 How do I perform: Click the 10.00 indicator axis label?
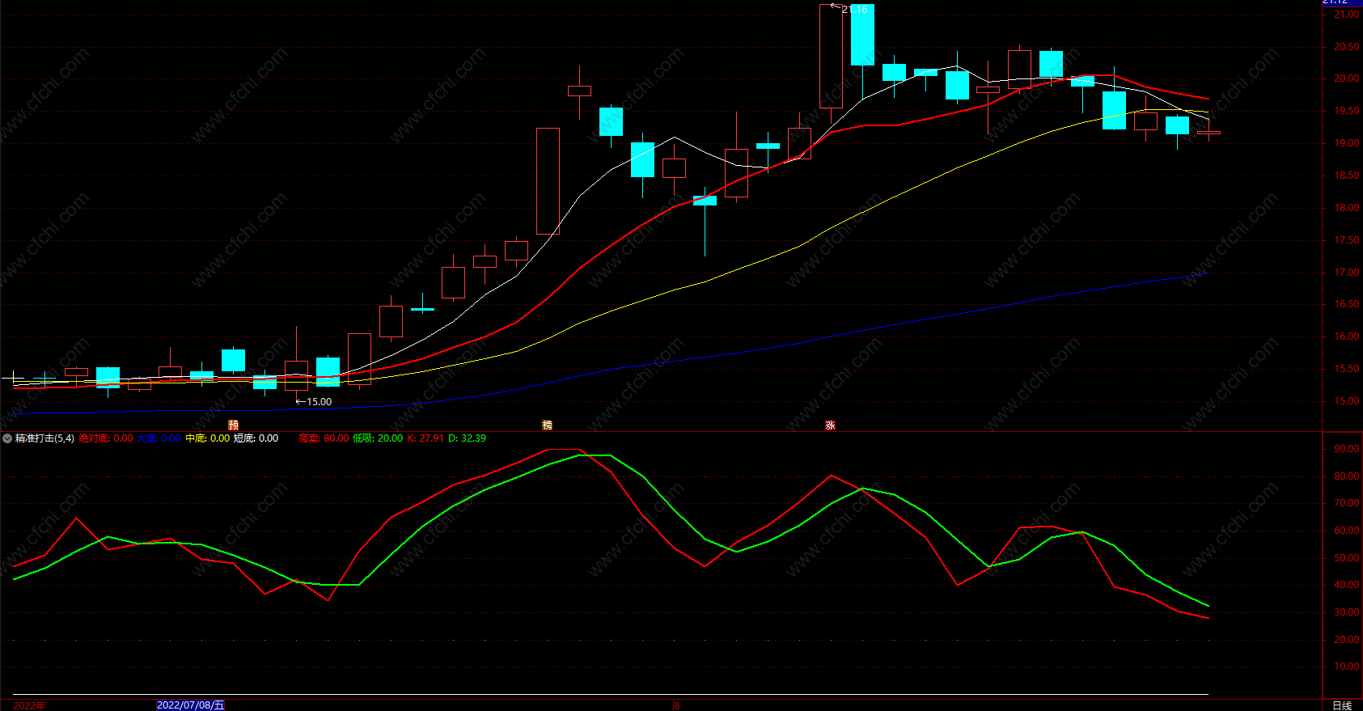(1347, 667)
